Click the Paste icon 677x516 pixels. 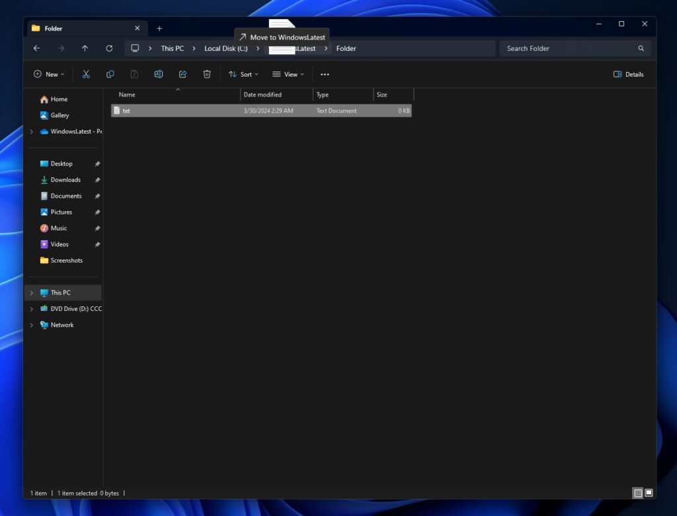(134, 74)
